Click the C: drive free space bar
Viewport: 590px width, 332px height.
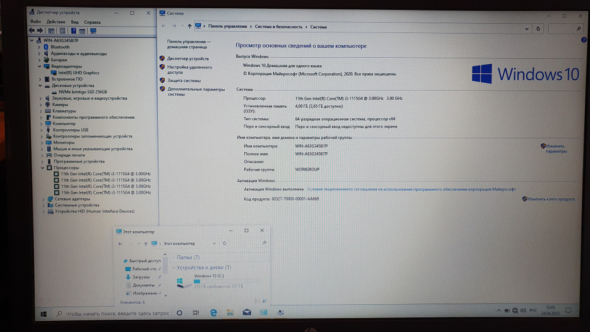pos(227,281)
